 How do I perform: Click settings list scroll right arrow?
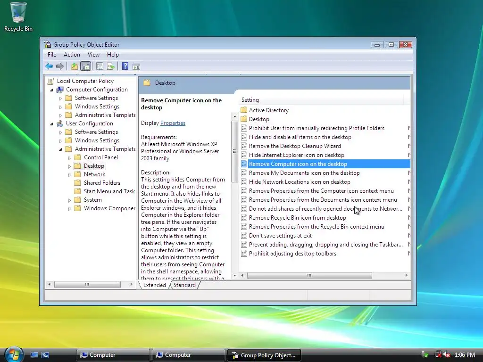point(406,275)
